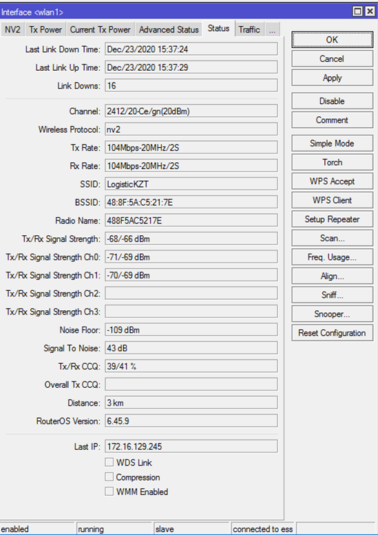
Task: Click the WPS Client button
Action: (x=332, y=200)
